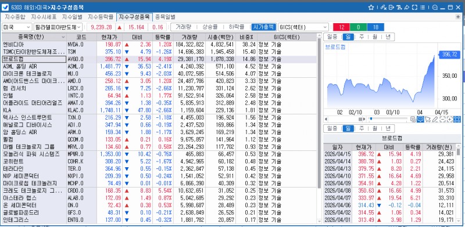The image size is (465, 227).
Task: Select 주 period above the chart
Action: 362,37
